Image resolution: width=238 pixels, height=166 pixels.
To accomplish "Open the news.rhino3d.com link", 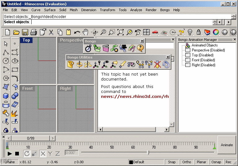I will click(x=135, y=97).
